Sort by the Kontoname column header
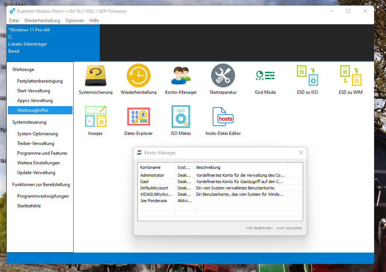Image resolution: width=386 pixels, height=272 pixels. click(x=157, y=167)
